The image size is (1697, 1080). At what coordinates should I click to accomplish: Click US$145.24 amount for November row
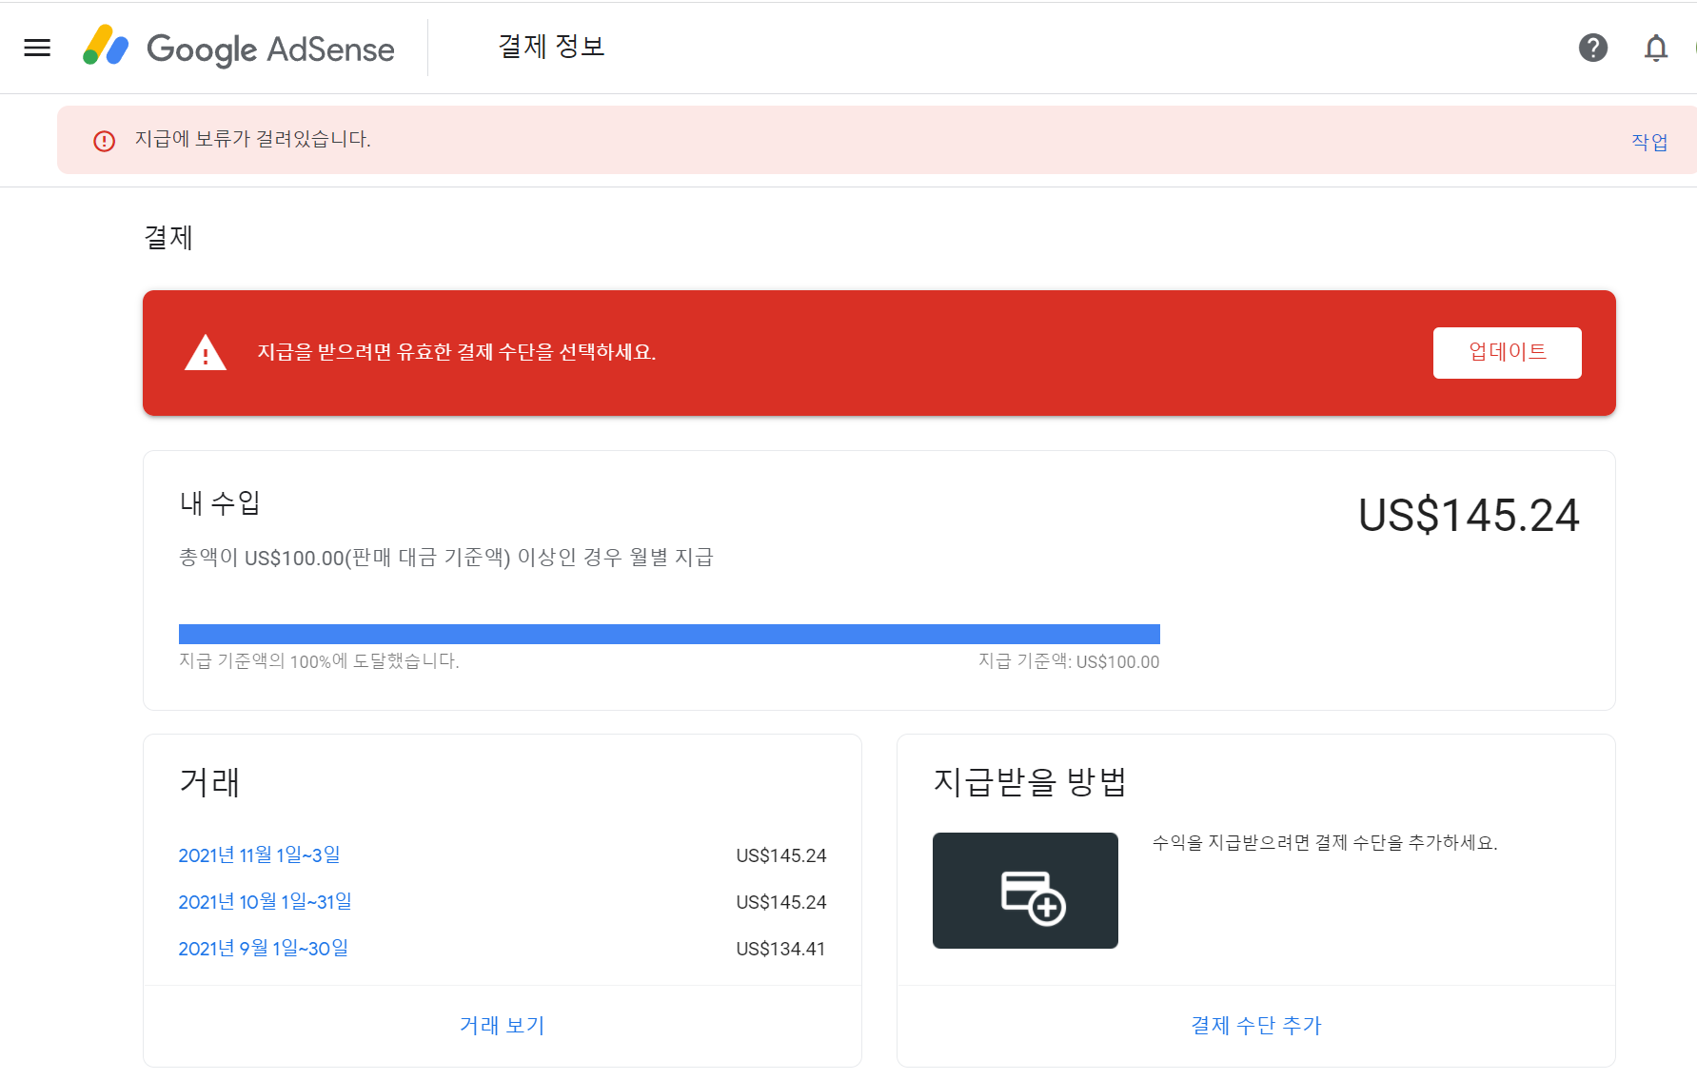pos(780,855)
